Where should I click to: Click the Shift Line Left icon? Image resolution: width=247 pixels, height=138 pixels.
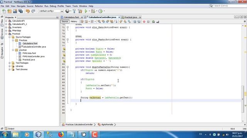(x=135, y=21)
